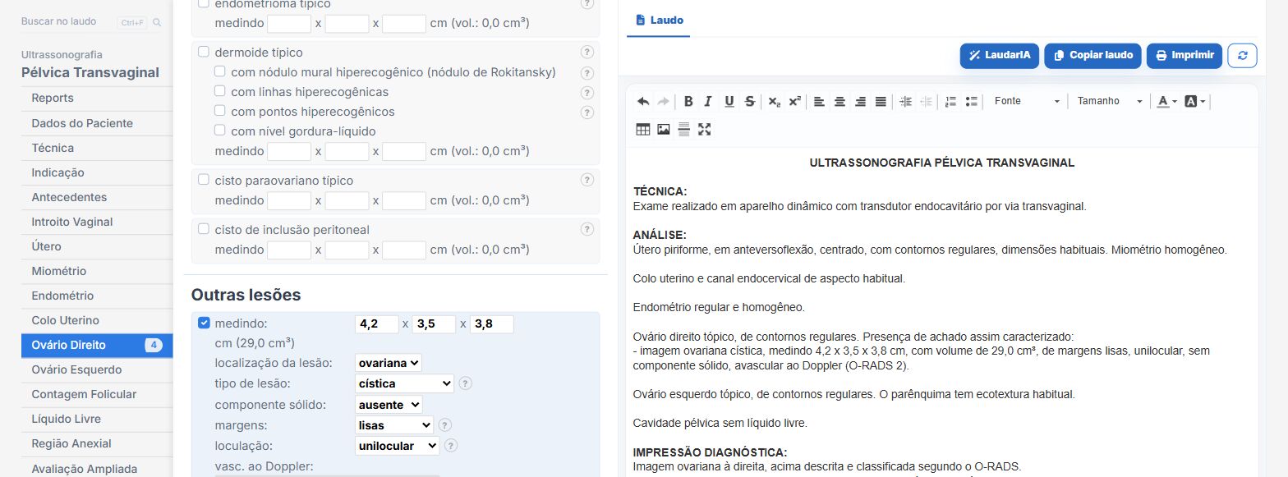Go to Ovário Esquerdo section
Image resolution: width=1288 pixels, height=477 pixels.
click(97, 369)
